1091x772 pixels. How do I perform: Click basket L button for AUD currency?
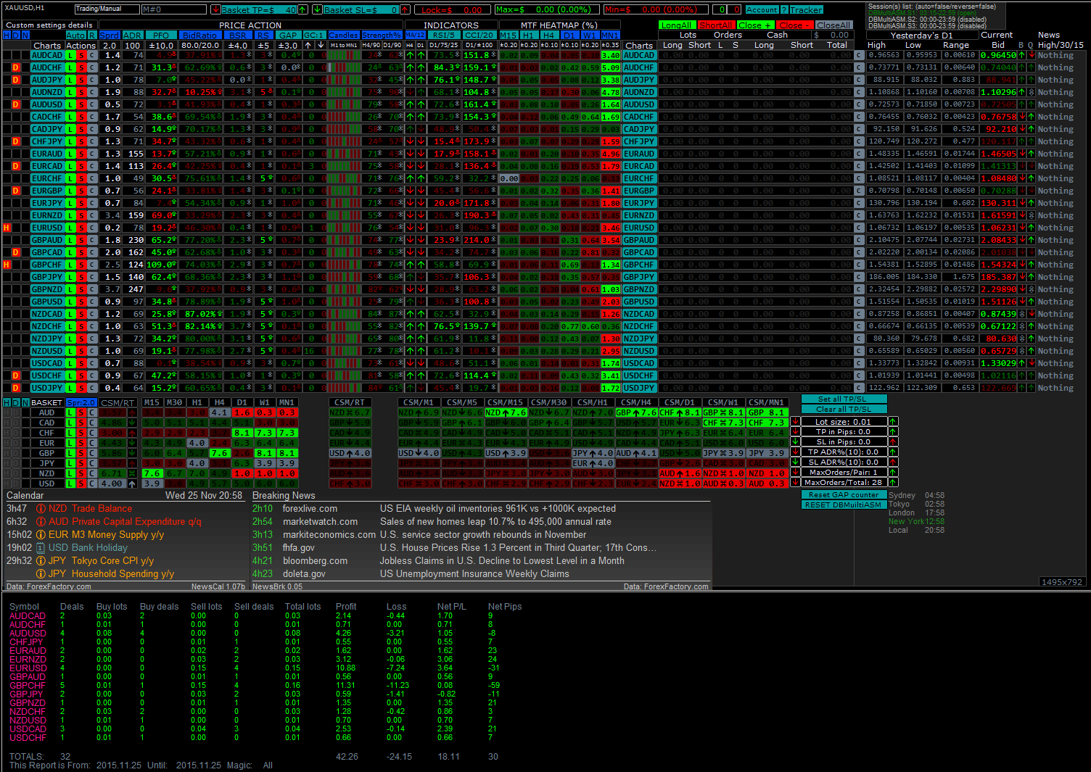point(70,412)
